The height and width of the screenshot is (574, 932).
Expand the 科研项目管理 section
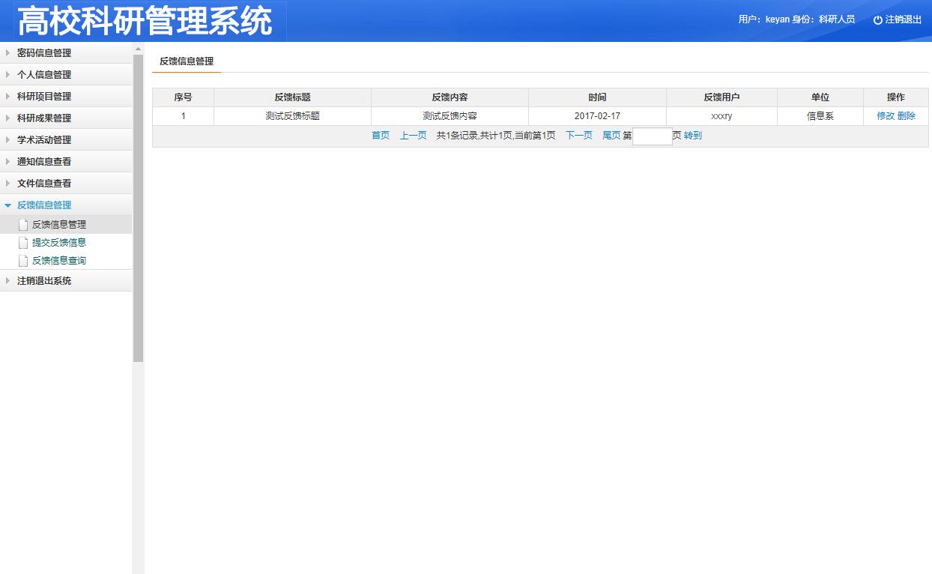(x=41, y=96)
